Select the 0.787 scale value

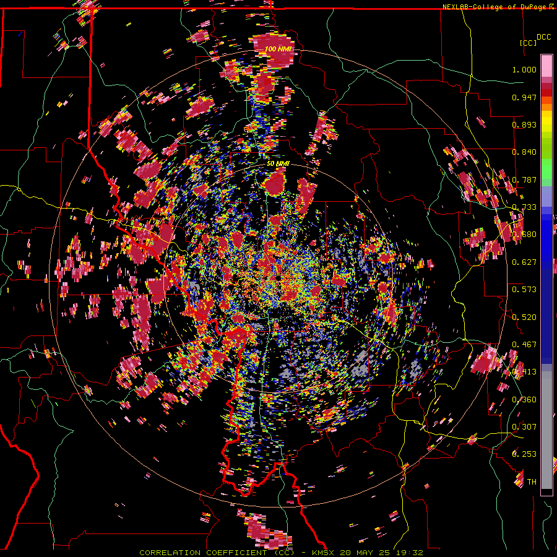(x=524, y=179)
